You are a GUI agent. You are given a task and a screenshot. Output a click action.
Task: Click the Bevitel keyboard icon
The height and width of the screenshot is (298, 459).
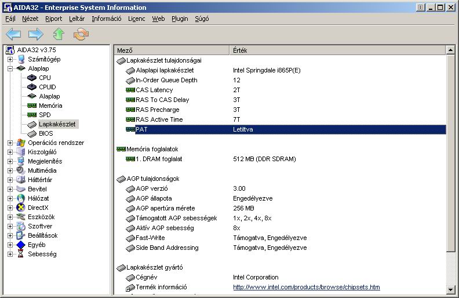(21, 189)
